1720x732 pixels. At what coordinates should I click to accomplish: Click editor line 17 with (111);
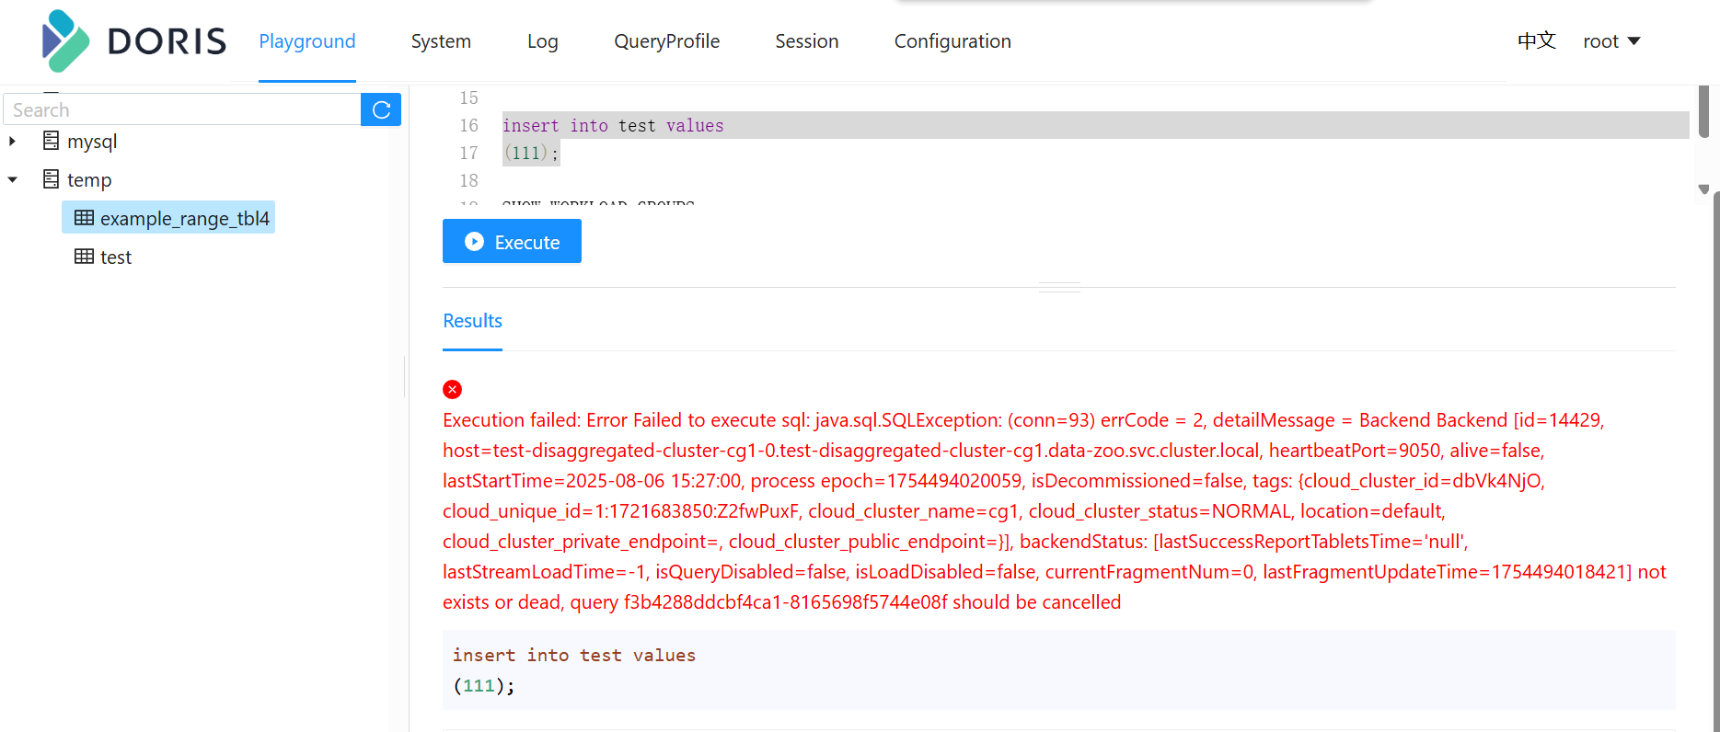531,153
